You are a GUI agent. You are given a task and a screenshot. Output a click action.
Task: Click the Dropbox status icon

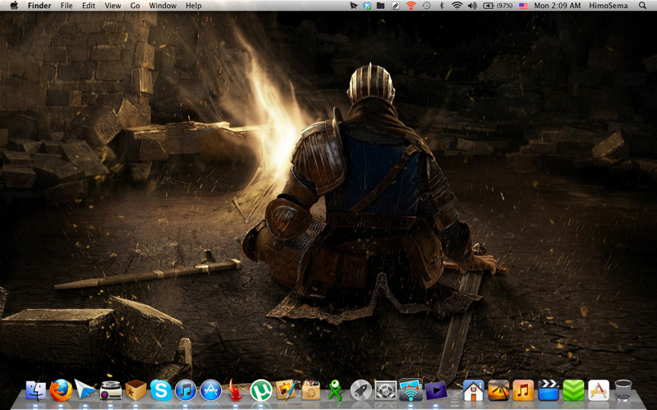367,6
